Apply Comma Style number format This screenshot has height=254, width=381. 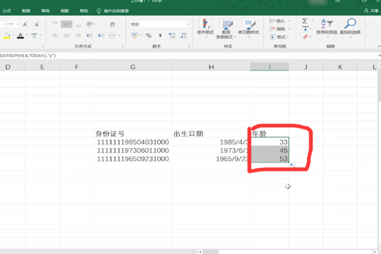tap(160, 36)
